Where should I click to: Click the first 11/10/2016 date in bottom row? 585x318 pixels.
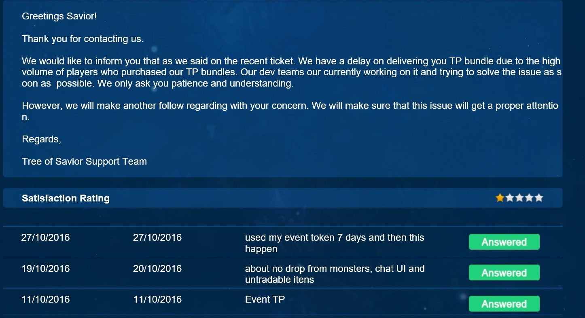point(45,299)
